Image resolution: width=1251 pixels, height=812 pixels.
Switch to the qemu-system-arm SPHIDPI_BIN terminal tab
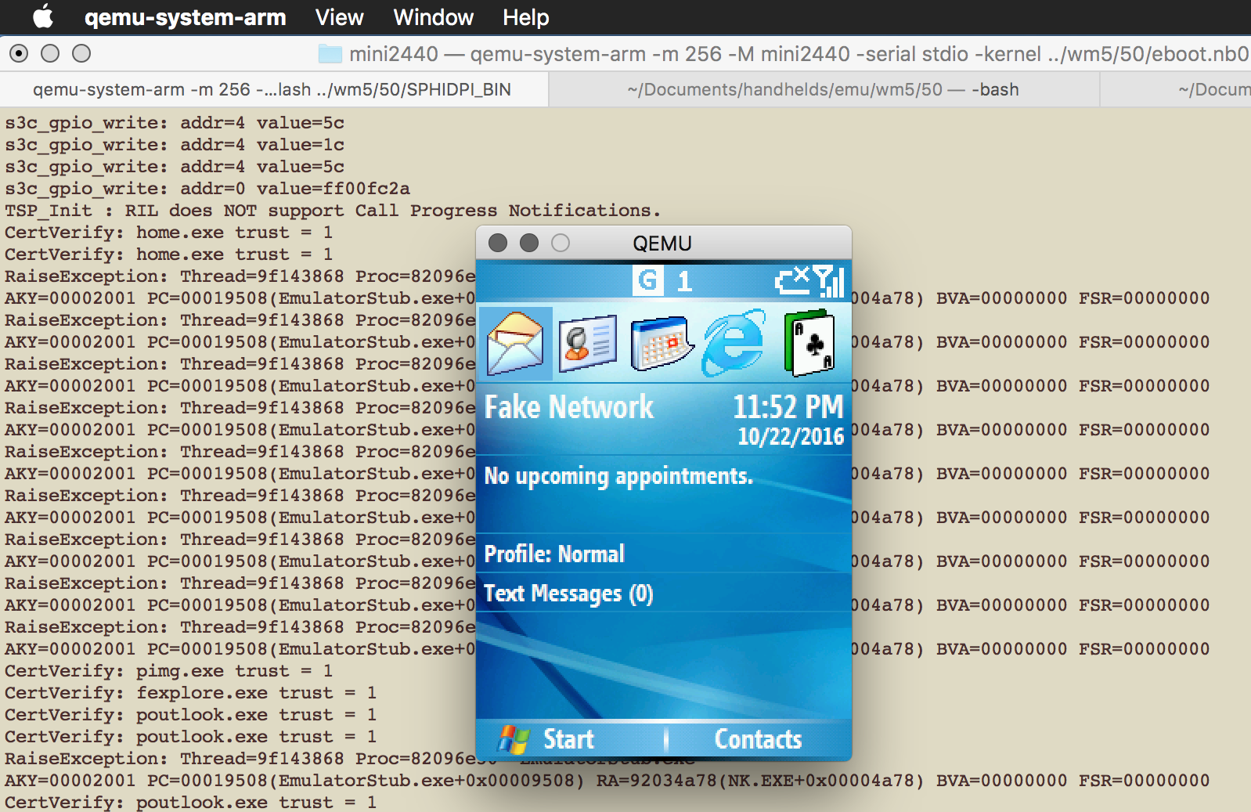[272, 89]
